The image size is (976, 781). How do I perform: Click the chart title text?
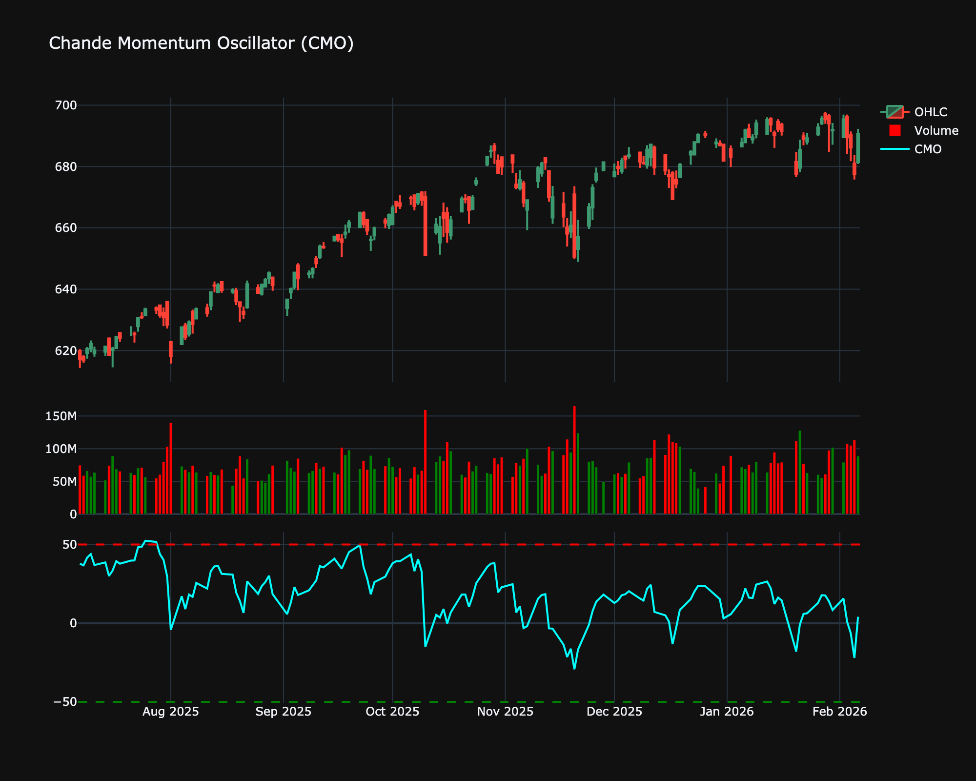[x=201, y=43]
